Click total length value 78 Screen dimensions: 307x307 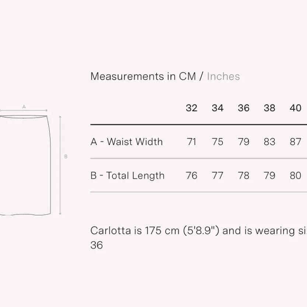244,176
